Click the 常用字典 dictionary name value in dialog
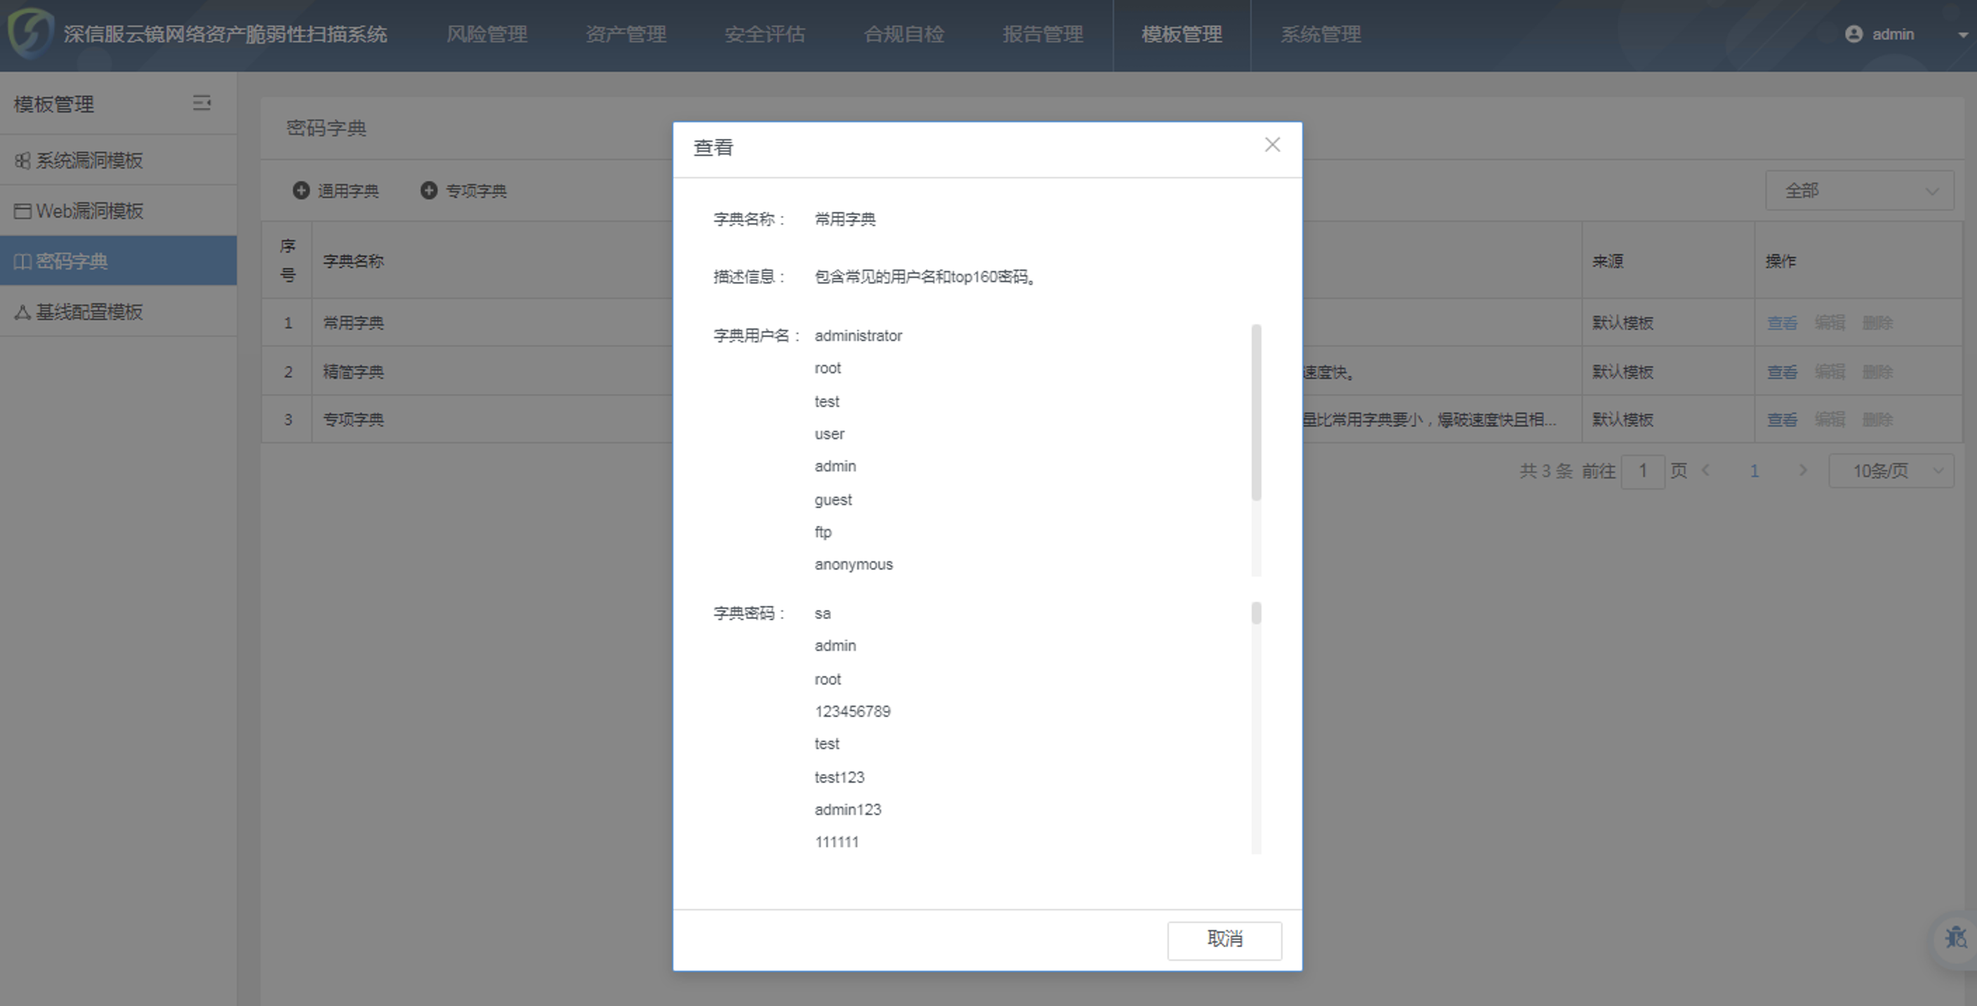 (845, 220)
